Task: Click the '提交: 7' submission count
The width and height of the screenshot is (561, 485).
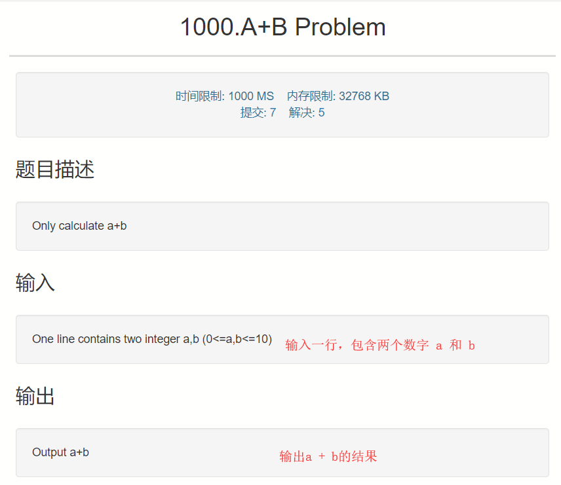Action: point(258,113)
